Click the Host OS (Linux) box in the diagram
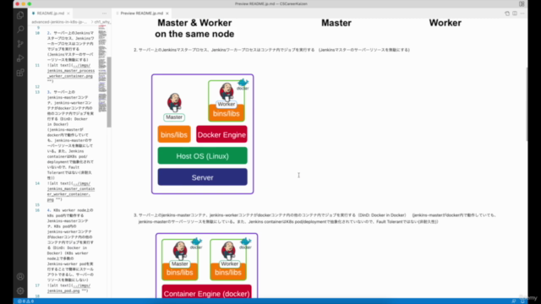Screen dimensions: 541x304 [203, 155]
